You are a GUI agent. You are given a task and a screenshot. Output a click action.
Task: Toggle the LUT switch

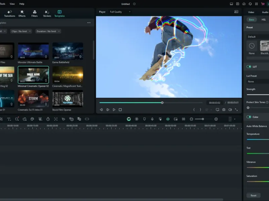click(x=249, y=67)
